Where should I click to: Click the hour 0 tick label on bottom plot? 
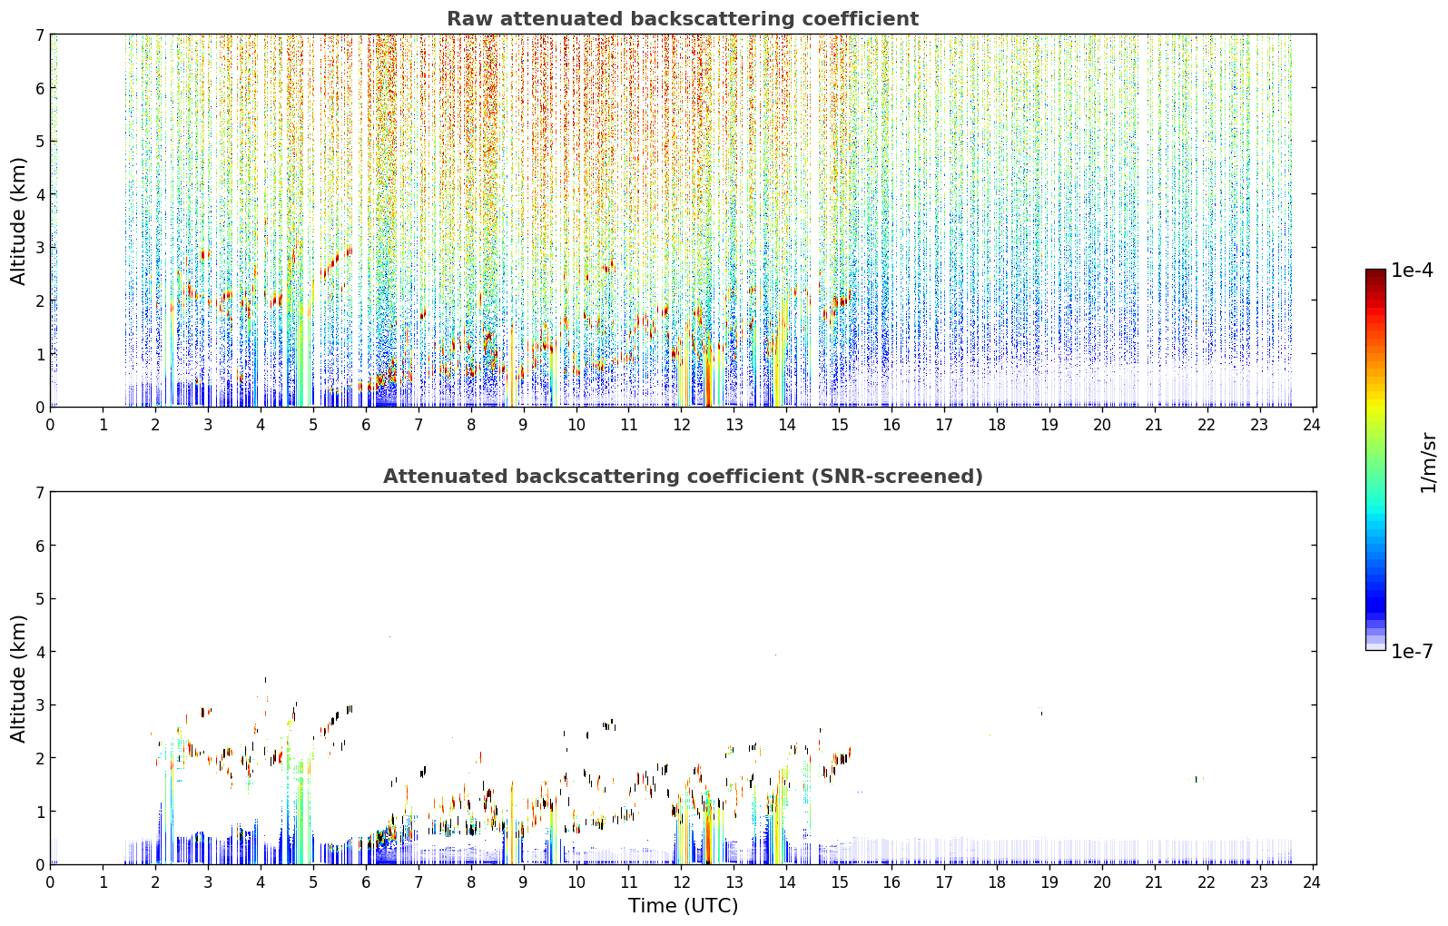50,882
